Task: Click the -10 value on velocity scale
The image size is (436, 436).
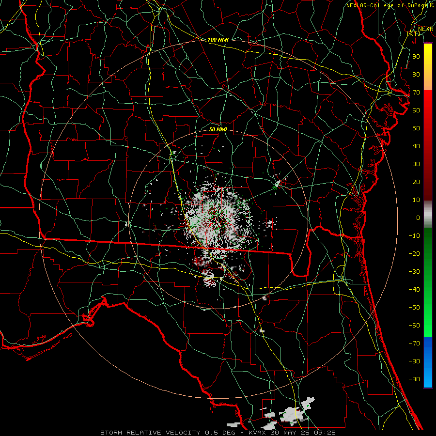Action: point(414,236)
